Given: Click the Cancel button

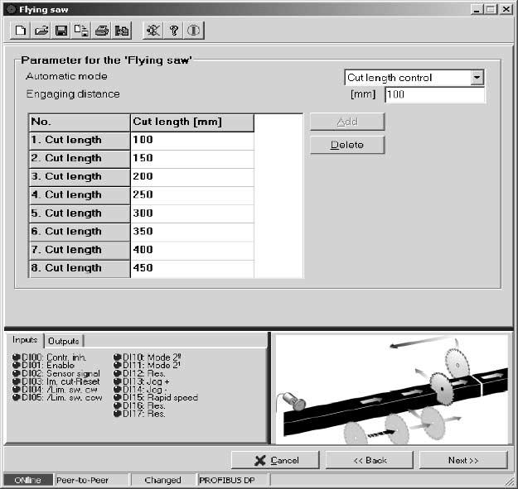Looking at the screenshot, I should tap(275, 460).
